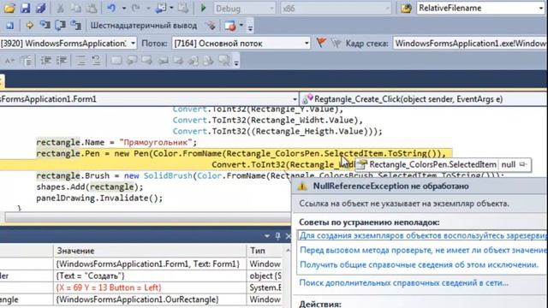Open the Кадр стека stack frame dropdown

point(470,44)
